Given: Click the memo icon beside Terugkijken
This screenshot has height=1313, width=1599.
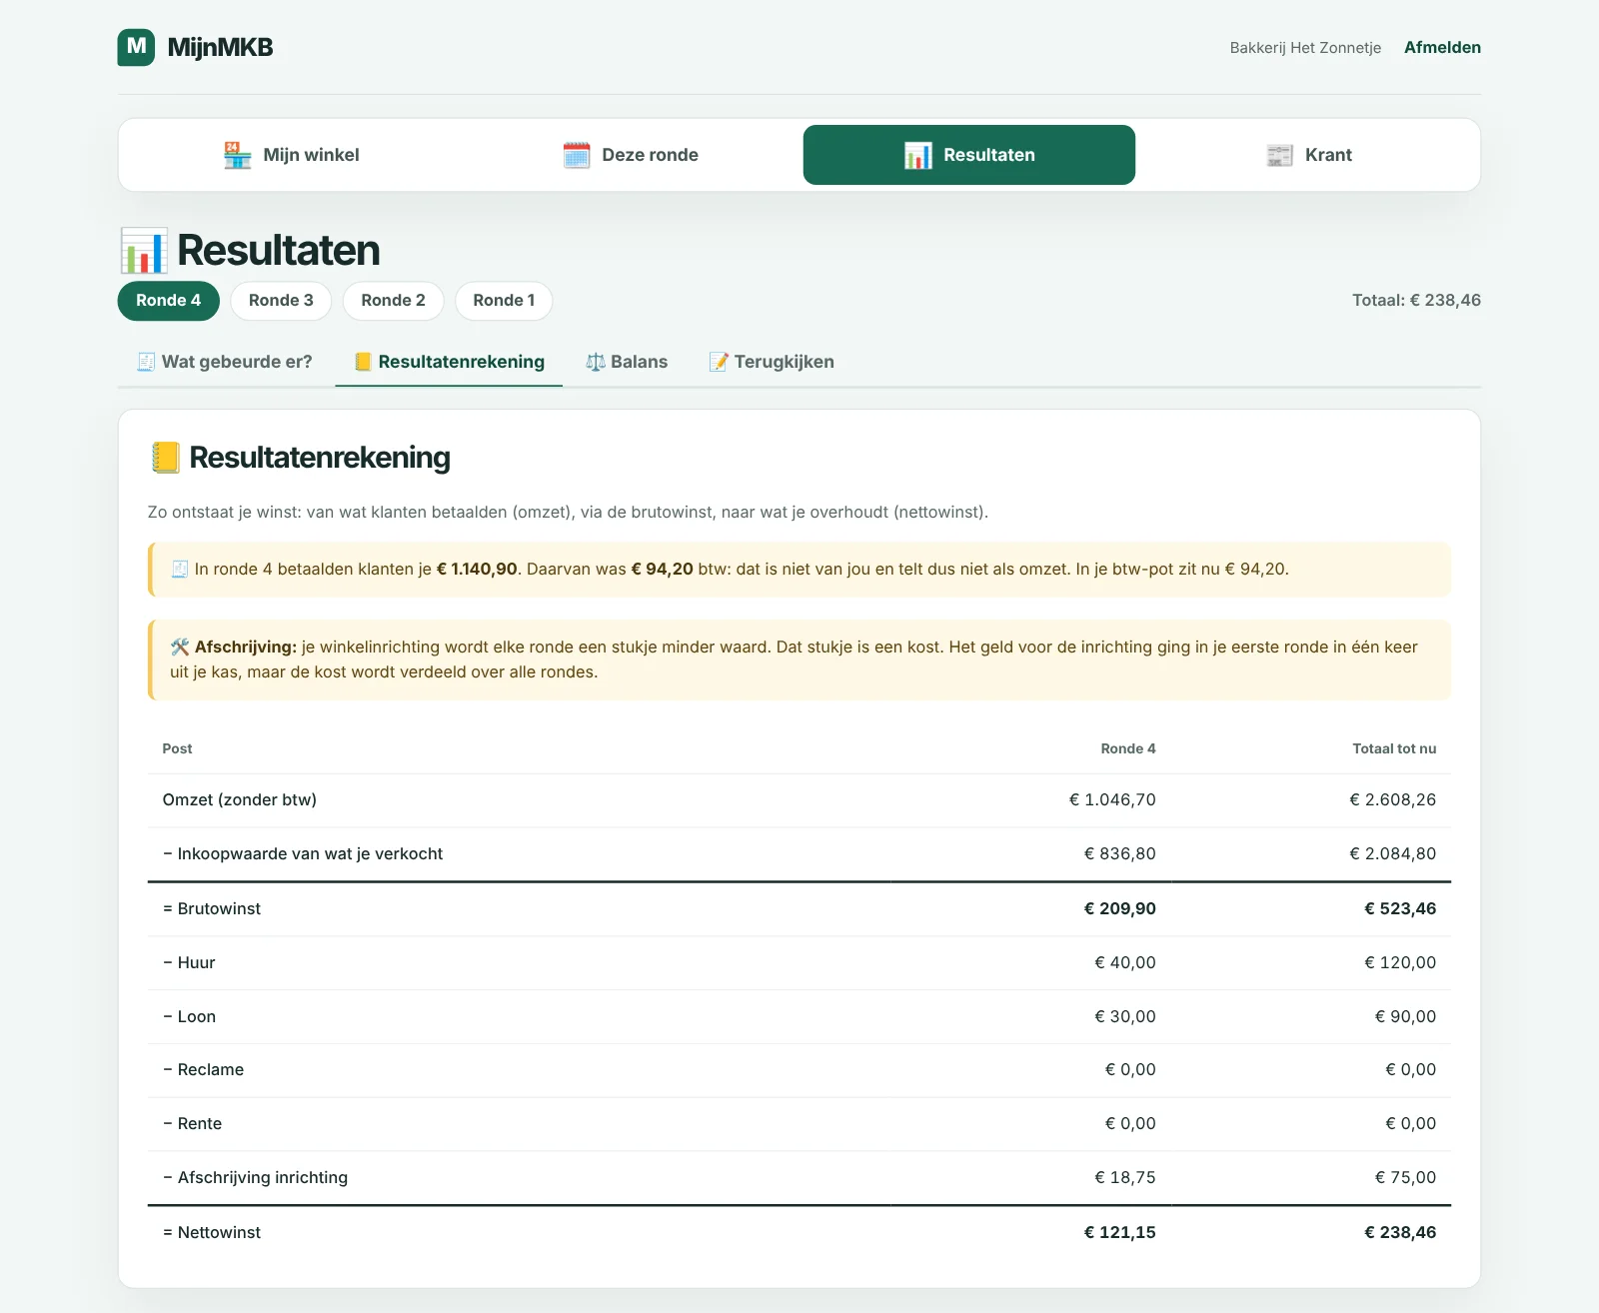Looking at the screenshot, I should point(719,362).
